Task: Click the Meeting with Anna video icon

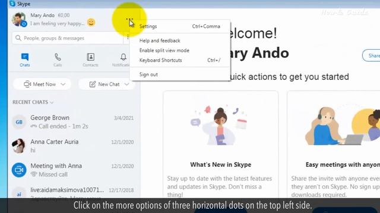Action: click(x=19, y=170)
